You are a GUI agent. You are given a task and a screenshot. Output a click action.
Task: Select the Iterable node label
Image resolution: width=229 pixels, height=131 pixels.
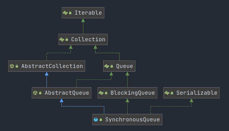point(88,13)
